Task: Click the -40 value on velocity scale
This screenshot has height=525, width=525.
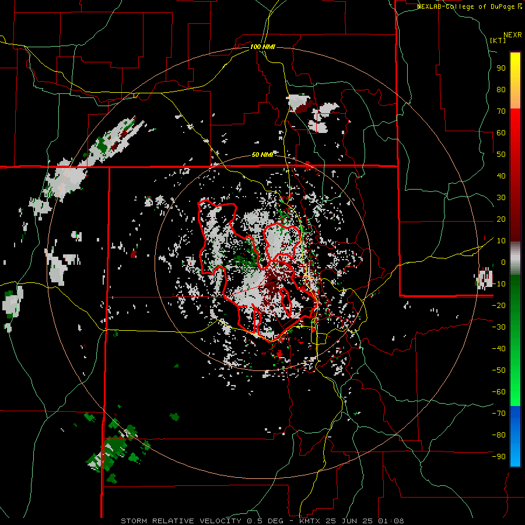Action: [499, 349]
